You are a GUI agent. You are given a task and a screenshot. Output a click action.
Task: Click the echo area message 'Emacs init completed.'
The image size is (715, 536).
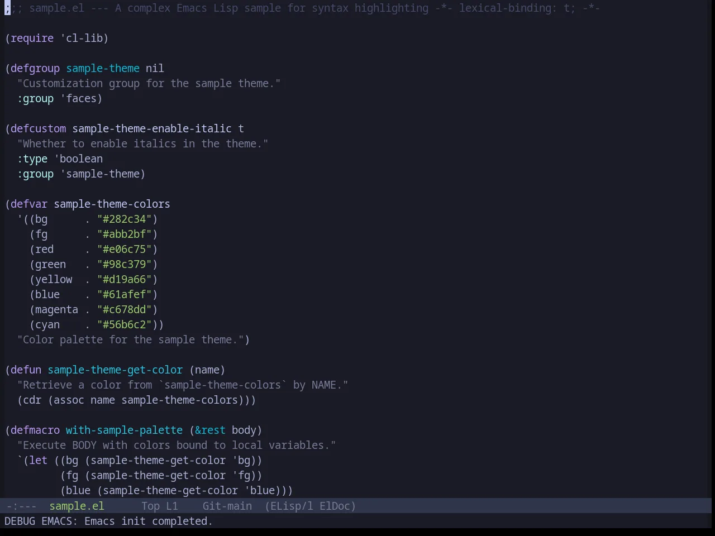pos(148,521)
